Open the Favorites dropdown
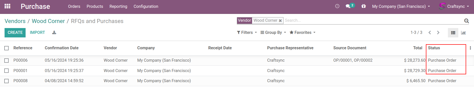 click(x=302, y=32)
